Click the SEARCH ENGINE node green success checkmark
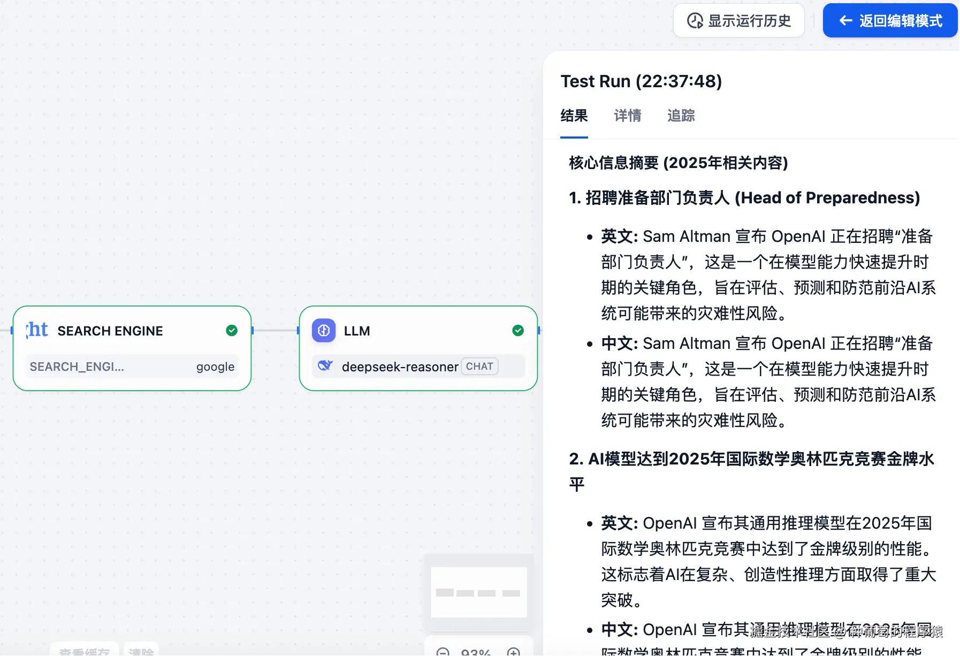This screenshot has height=656, width=960. coord(232,331)
